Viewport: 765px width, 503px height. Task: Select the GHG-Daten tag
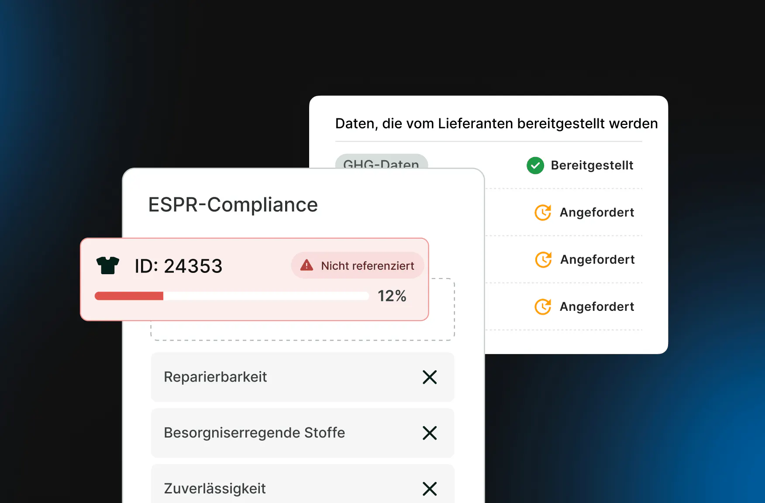(x=381, y=162)
